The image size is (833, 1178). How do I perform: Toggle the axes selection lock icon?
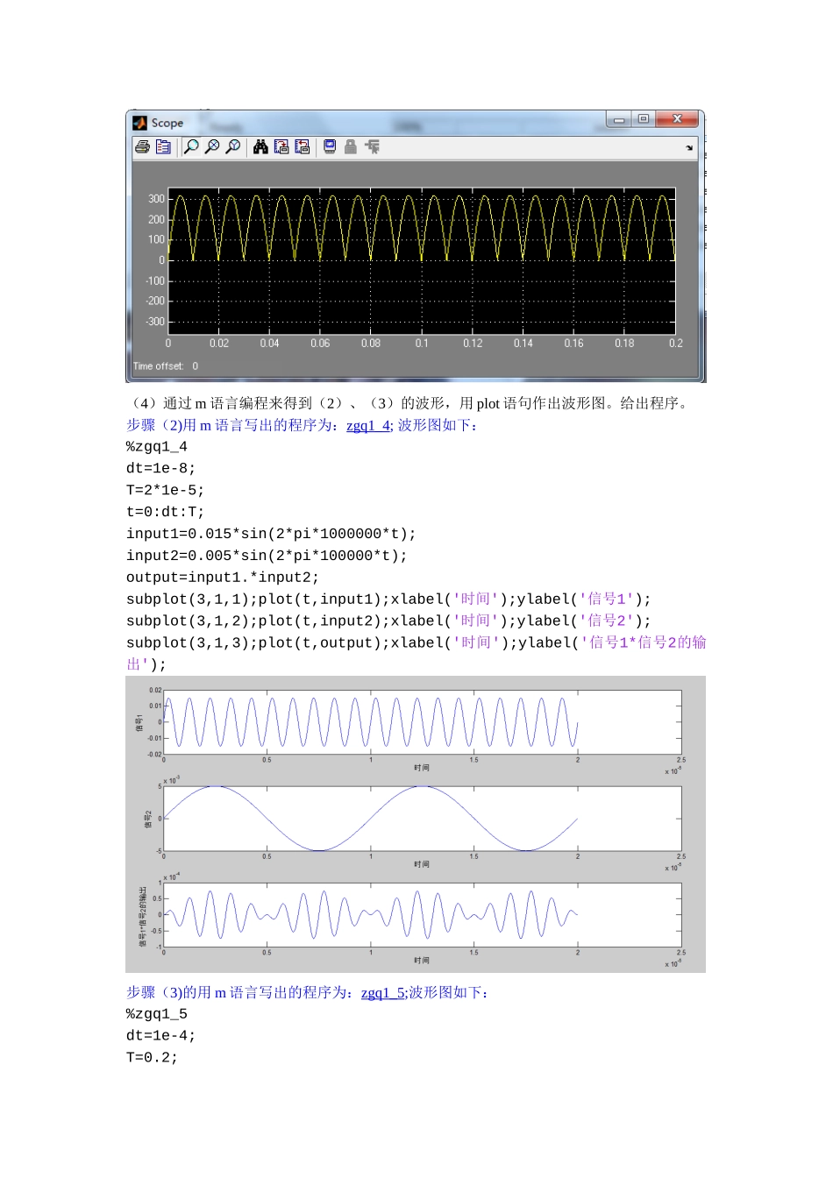351,147
